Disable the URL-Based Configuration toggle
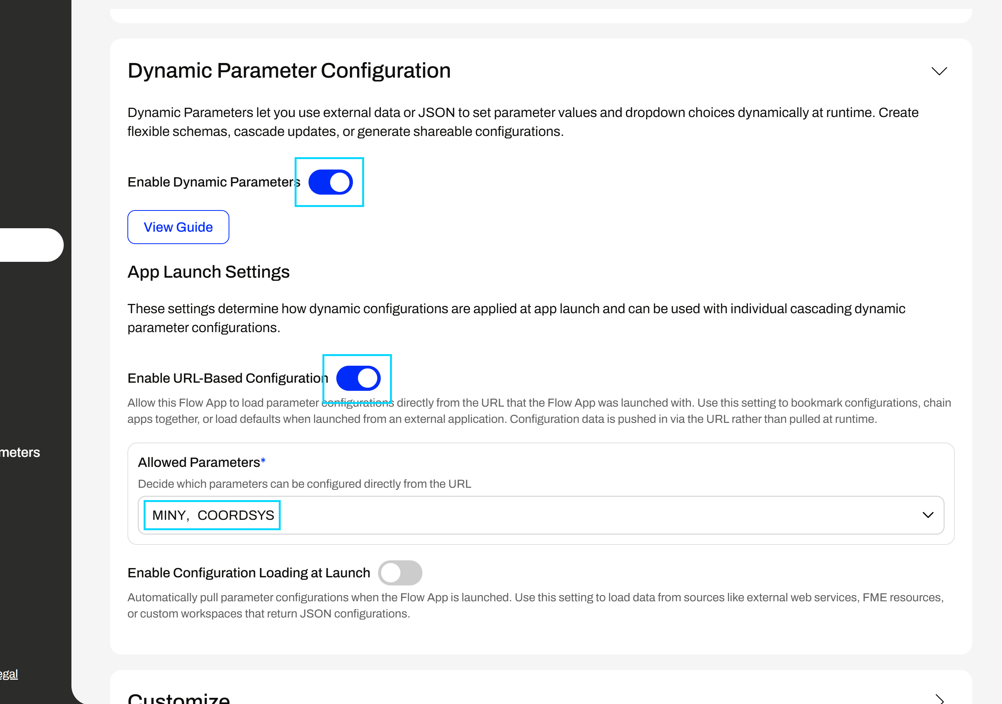Screen dimensions: 1002x704 358,378
